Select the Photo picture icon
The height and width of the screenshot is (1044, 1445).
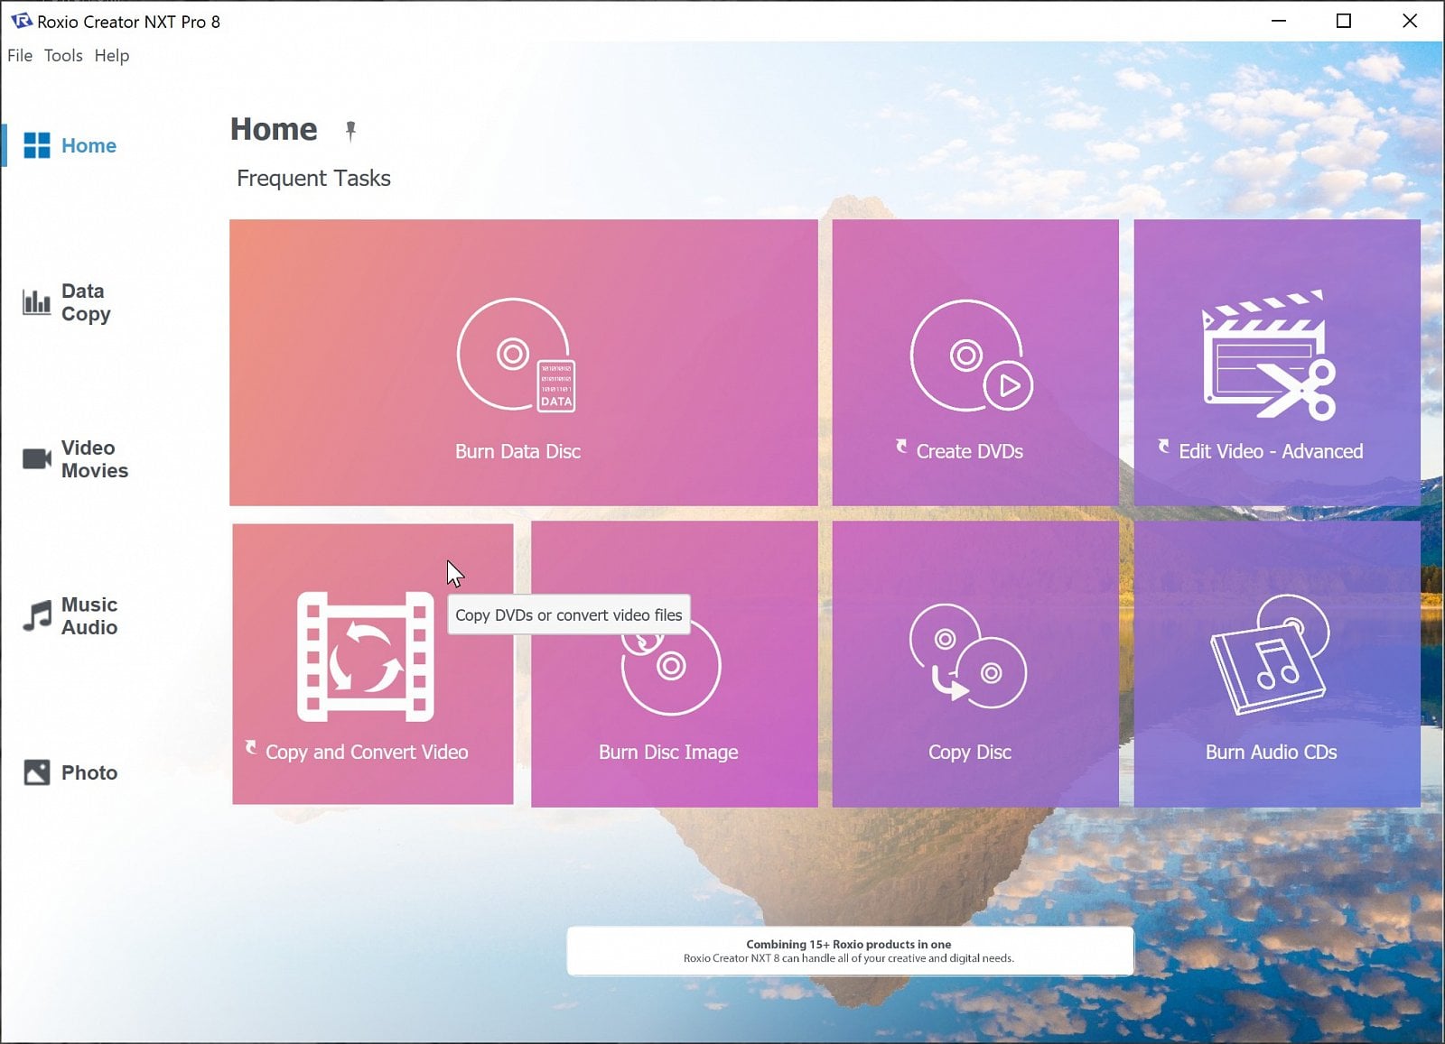37,772
